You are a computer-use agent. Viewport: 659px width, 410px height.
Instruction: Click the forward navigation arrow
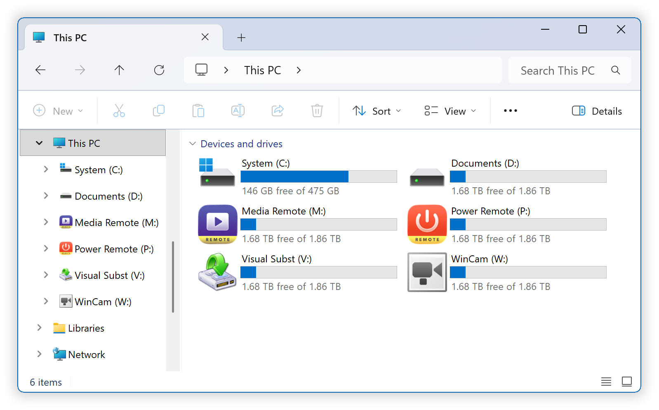click(80, 70)
